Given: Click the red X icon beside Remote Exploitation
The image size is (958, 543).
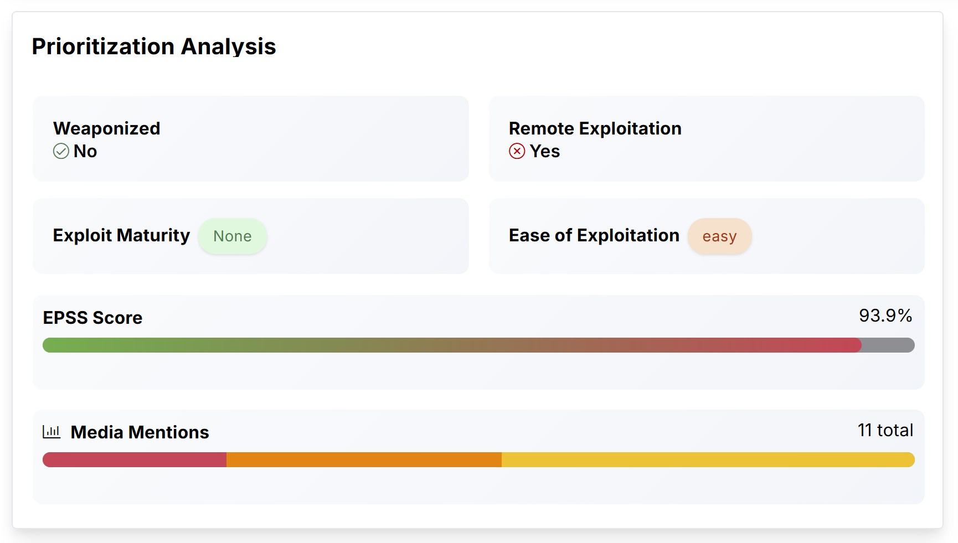Looking at the screenshot, I should [x=517, y=151].
